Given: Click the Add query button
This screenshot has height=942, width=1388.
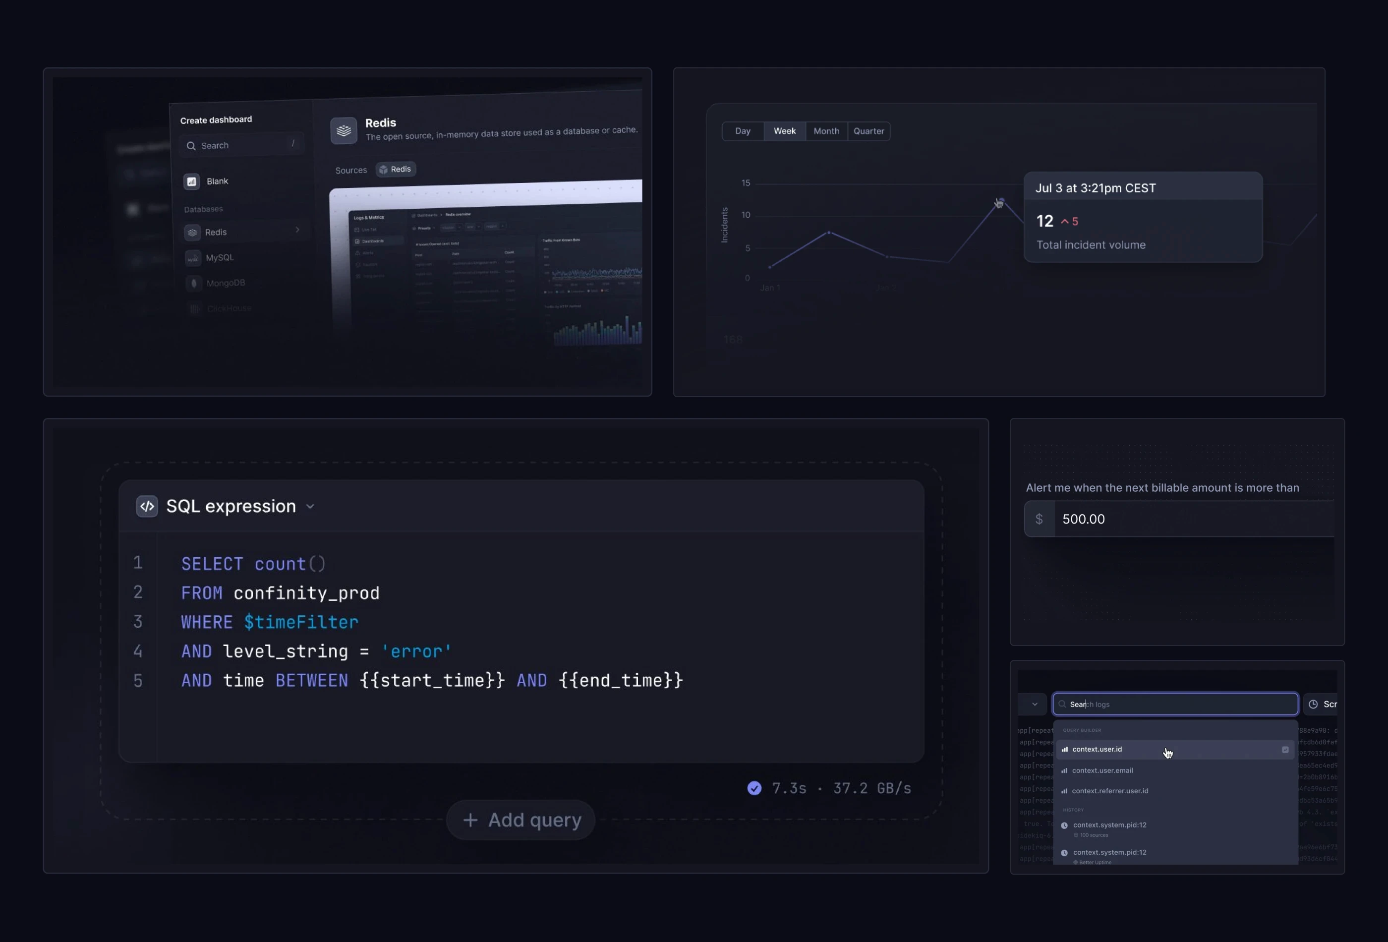Looking at the screenshot, I should [x=520, y=819].
